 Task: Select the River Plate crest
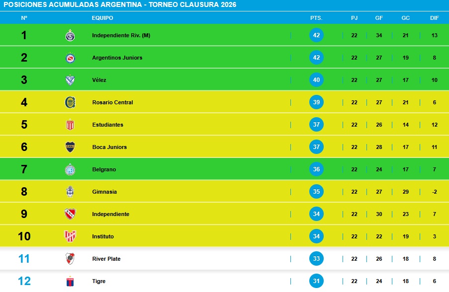pyautogui.click(x=70, y=259)
